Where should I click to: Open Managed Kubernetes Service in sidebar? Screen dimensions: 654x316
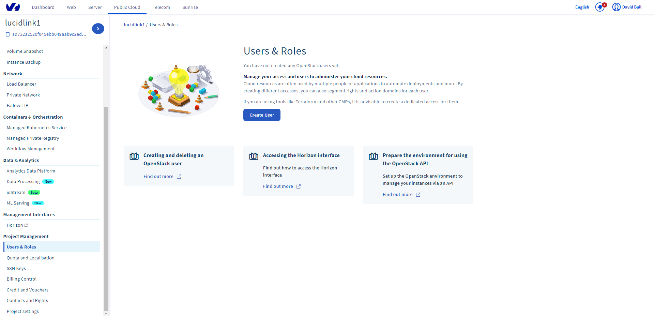coord(37,128)
